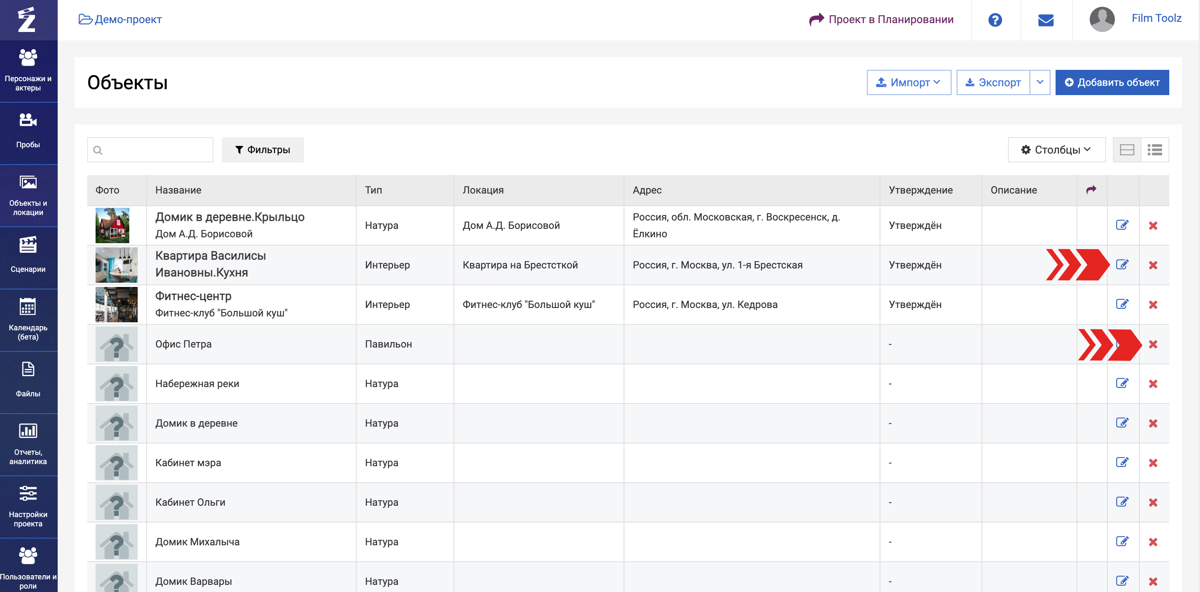This screenshot has width=1200, height=592.
Task: Delete the Набережная реки object
Action: click(x=1153, y=384)
